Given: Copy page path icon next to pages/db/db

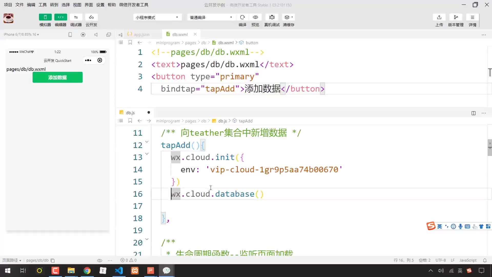Looking at the screenshot, I should [x=53, y=260].
